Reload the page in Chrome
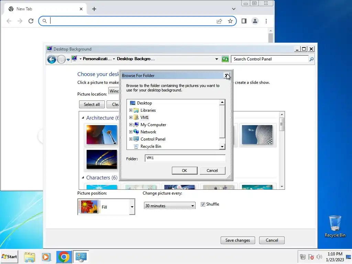The width and height of the screenshot is (352, 264). click(x=31, y=21)
